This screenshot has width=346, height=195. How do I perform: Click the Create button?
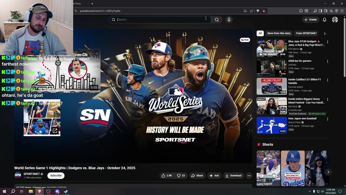(310, 19)
